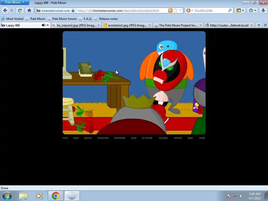Open the clock showing 5:49 AM
Image resolution: width=268 pixels, height=201 pixels.
coord(255,196)
